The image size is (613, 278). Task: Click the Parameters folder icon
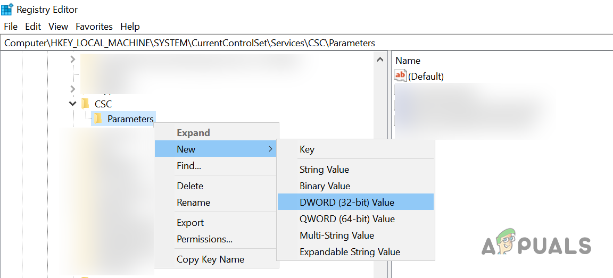98,119
